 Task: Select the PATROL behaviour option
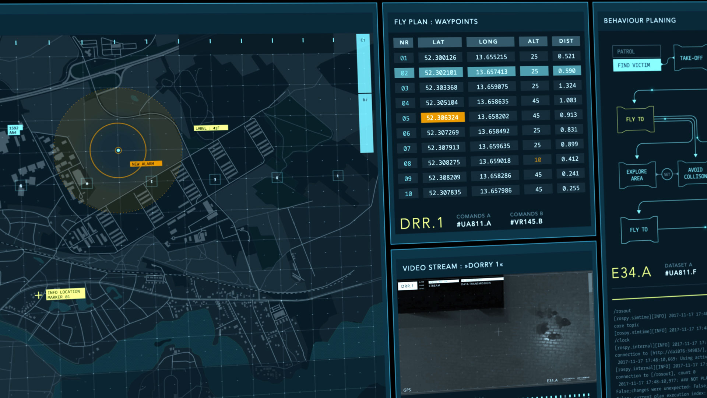[636, 52]
